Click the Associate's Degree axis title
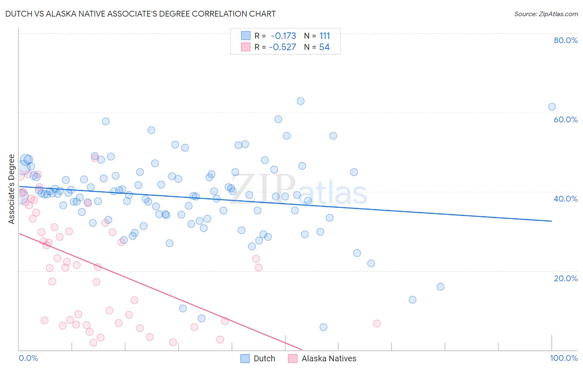The height and width of the screenshot is (370, 583). (12, 189)
